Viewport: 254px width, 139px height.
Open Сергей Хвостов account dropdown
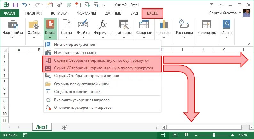(x=240, y=13)
